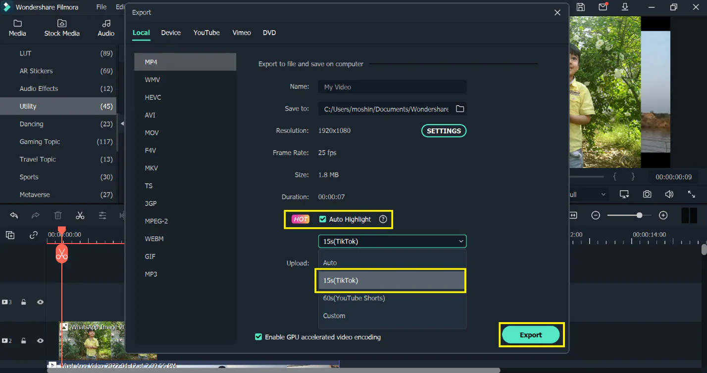Click the zoom out minus timeline icon
Screen dimensions: 707x373
click(x=596, y=215)
